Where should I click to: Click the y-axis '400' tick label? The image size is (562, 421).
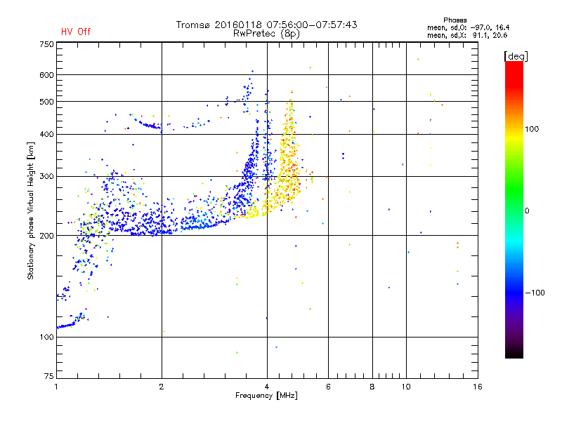[47, 135]
